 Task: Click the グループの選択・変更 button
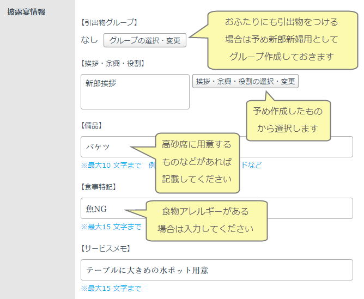144,40
